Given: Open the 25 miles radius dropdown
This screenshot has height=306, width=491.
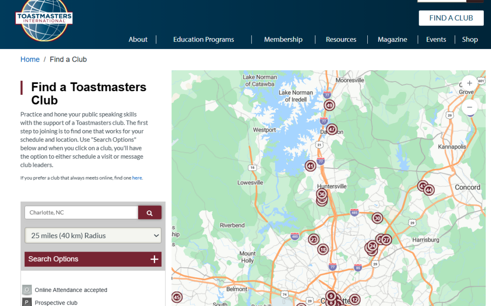Looking at the screenshot, I should pos(93,236).
